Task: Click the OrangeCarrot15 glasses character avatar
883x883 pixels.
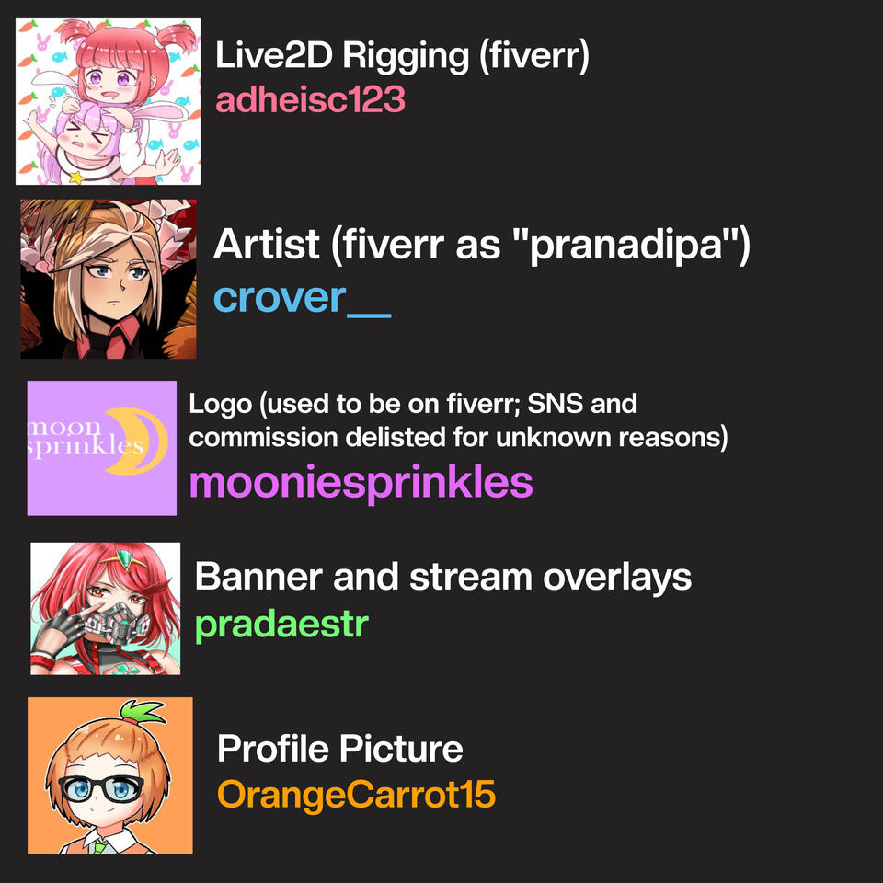Action: point(109,775)
